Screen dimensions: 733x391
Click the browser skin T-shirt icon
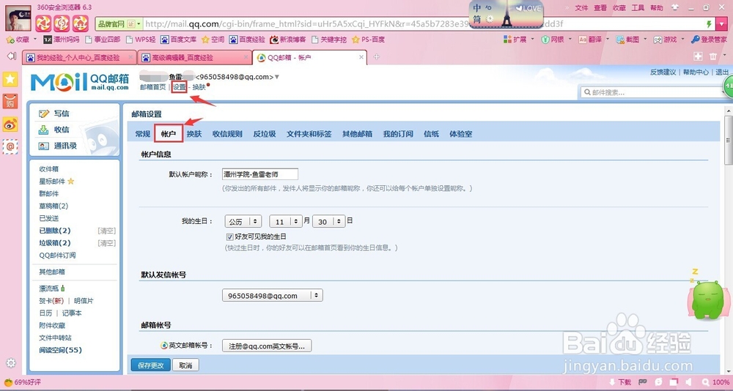pos(674,7)
